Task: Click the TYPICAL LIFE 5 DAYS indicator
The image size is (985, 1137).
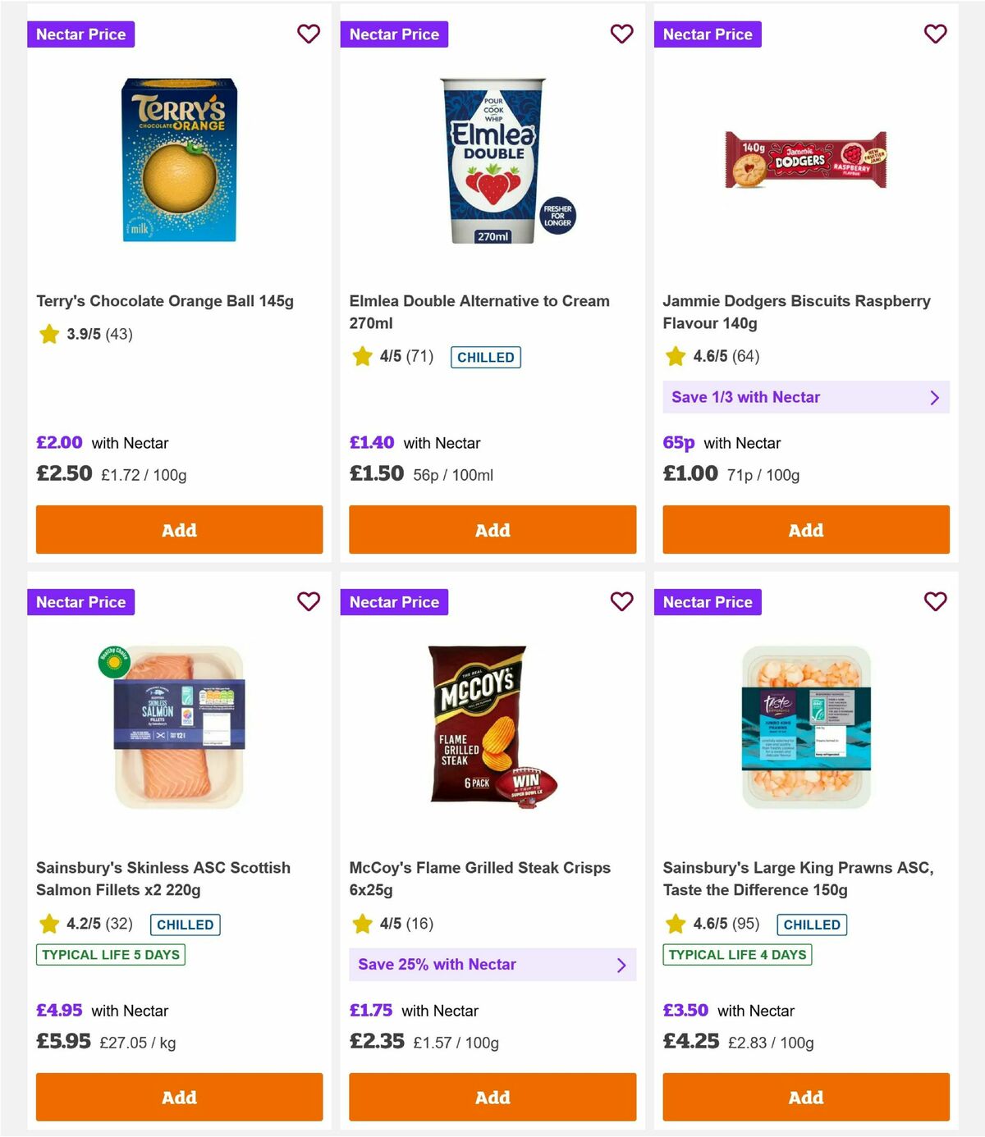Action: [x=110, y=955]
